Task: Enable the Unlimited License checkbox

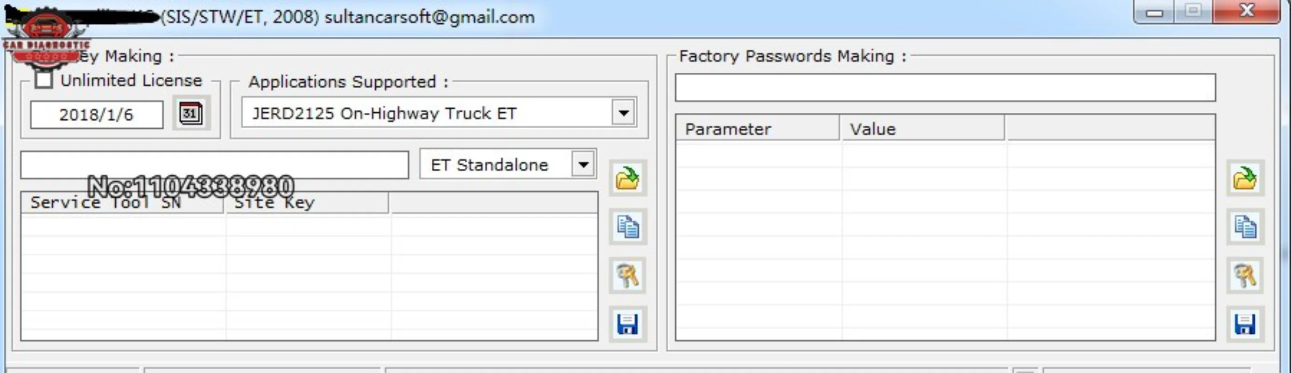Action: (44, 80)
